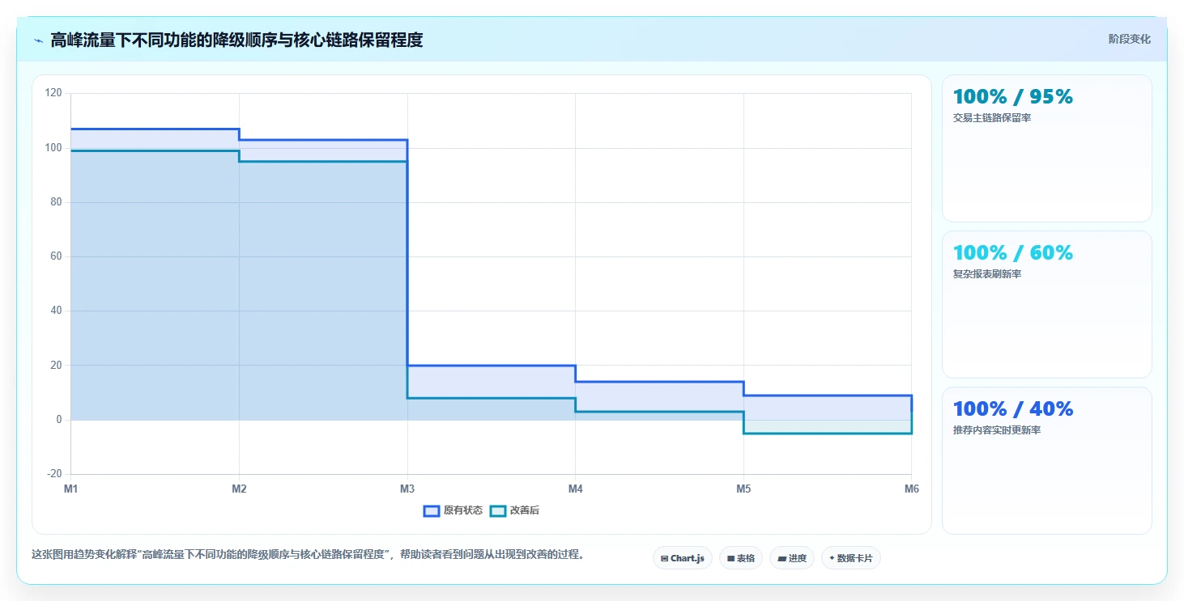This screenshot has height=601, width=1184.
Task: Click the M5 x-axis label
Action: [743, 489]
